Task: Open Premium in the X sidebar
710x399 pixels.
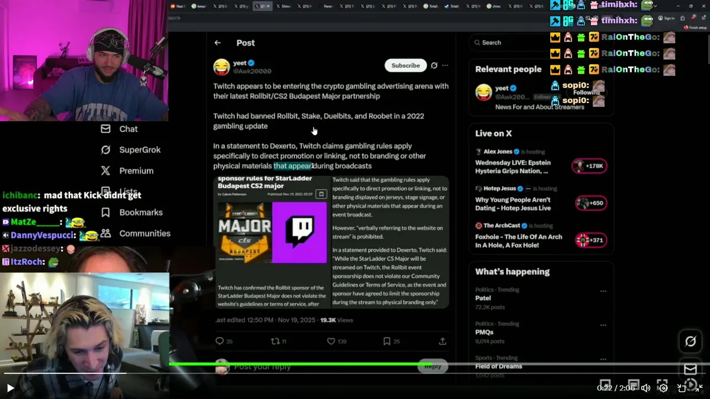Action: coord(136,171)
